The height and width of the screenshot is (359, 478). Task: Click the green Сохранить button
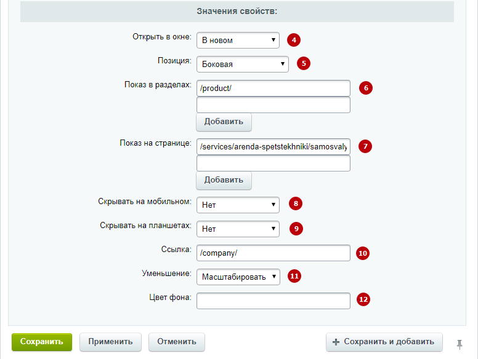42,342
